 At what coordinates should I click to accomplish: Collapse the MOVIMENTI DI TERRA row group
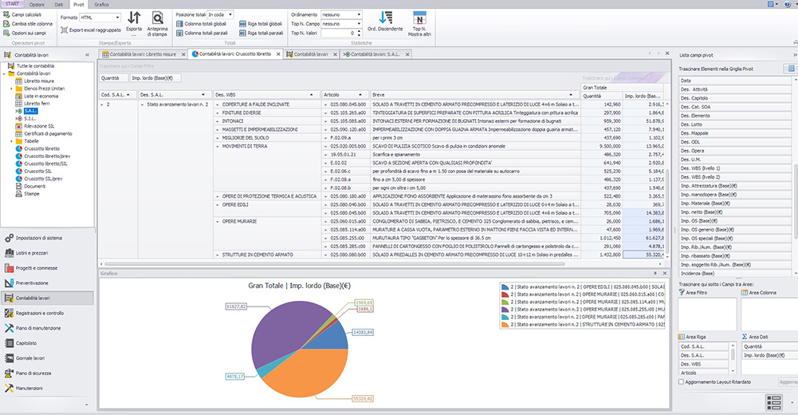point(218,147)
